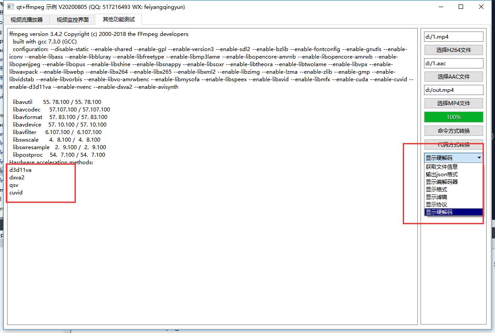Click the libavfilter version line
The height and width of the screenshot is (333, 495).
coord(57,132)
